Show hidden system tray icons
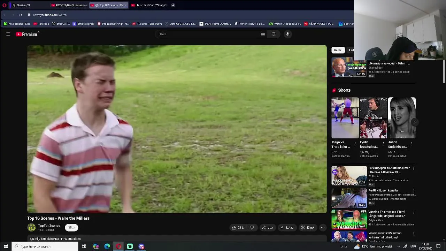 399,246
